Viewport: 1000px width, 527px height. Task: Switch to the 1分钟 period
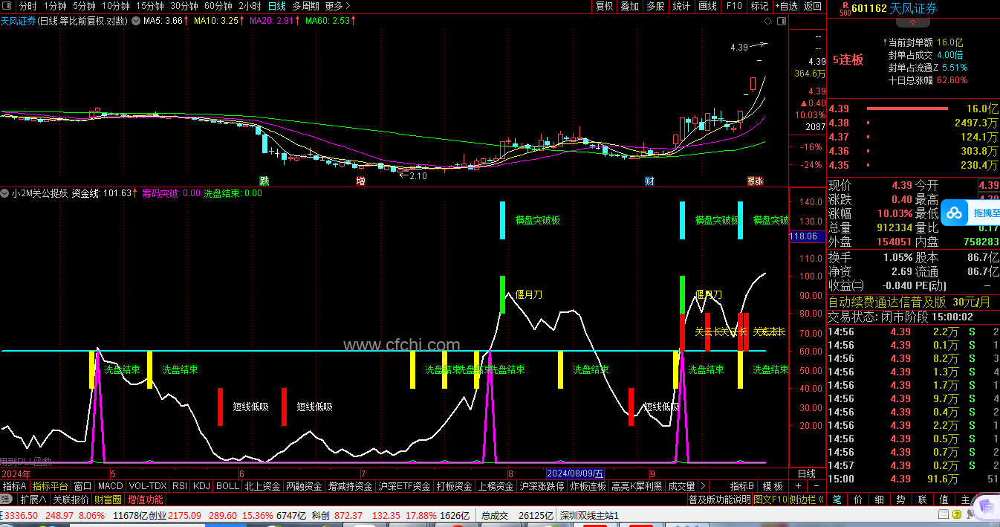click(55, 6)
